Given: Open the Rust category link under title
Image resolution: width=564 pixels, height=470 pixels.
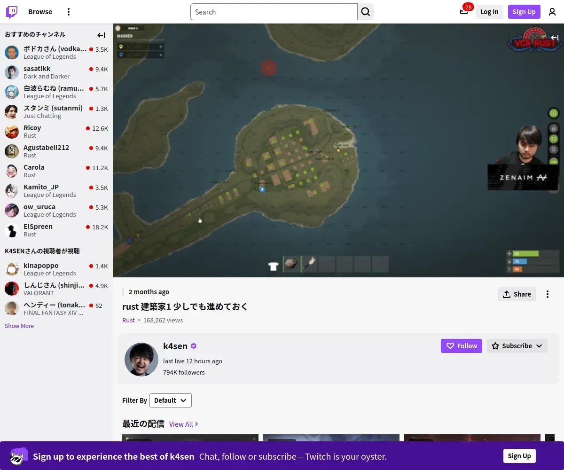Looking at the screenshot, I should pyautogui.click(x=128, y=320).
